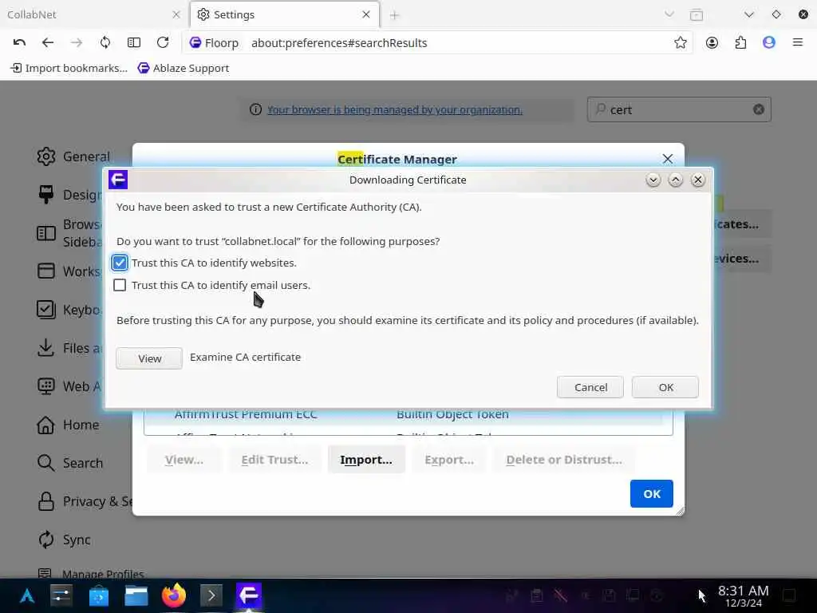The width and height of the screenshot is (817, 613).
Task: Go back with the left arrow button
Action: (47, 42)
